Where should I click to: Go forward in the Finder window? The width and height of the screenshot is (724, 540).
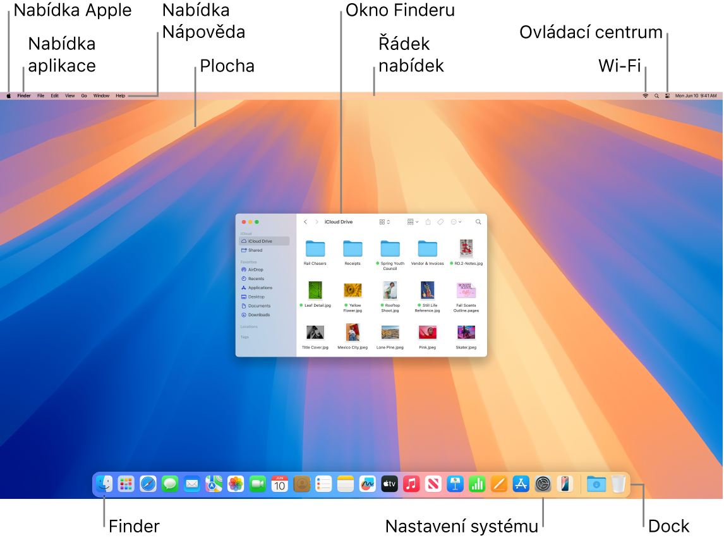(x=317, y=222)
